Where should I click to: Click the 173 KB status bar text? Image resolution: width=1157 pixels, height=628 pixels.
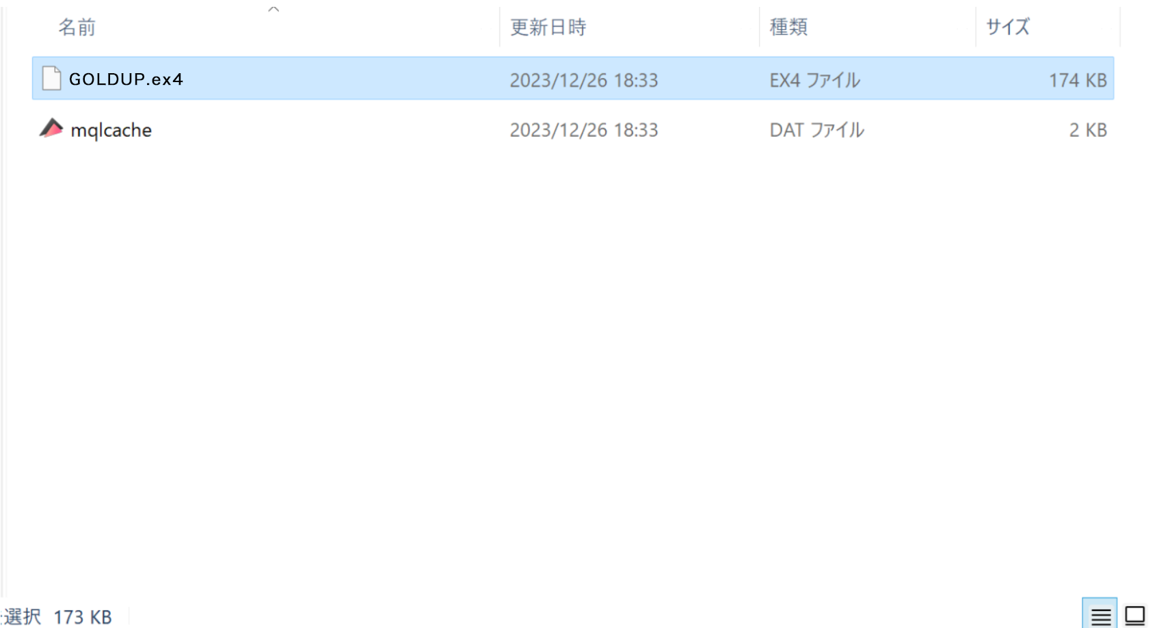[83, 617]
